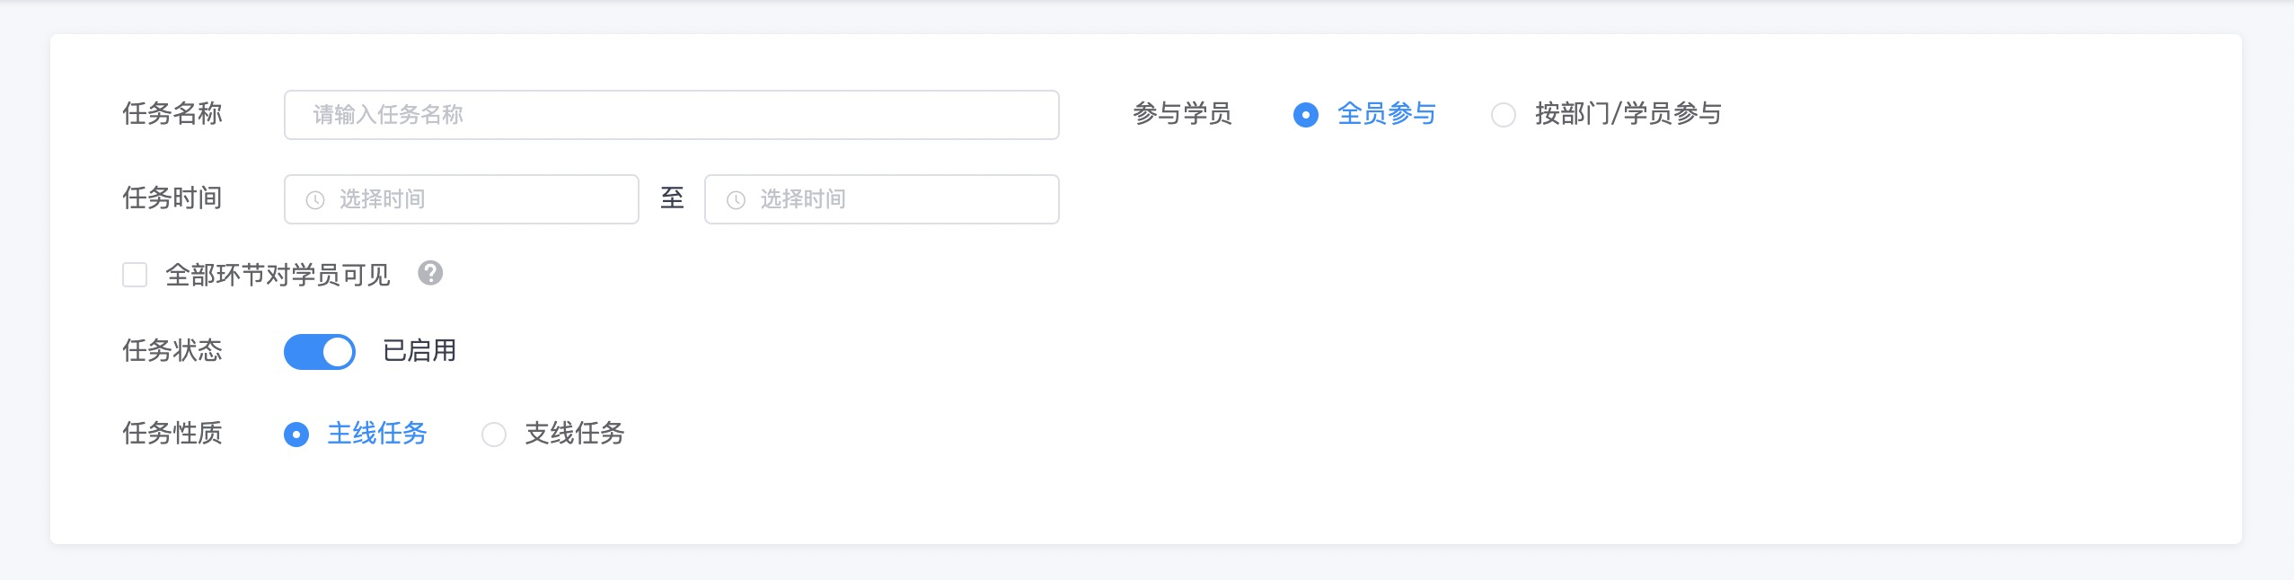Focus the 请输入任务名称 text input
The width and height of the screenshot is (2294, 580).
pyautogui.click(x=671, y=115)
